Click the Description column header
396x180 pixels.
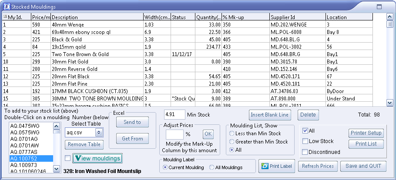(97, 17)
